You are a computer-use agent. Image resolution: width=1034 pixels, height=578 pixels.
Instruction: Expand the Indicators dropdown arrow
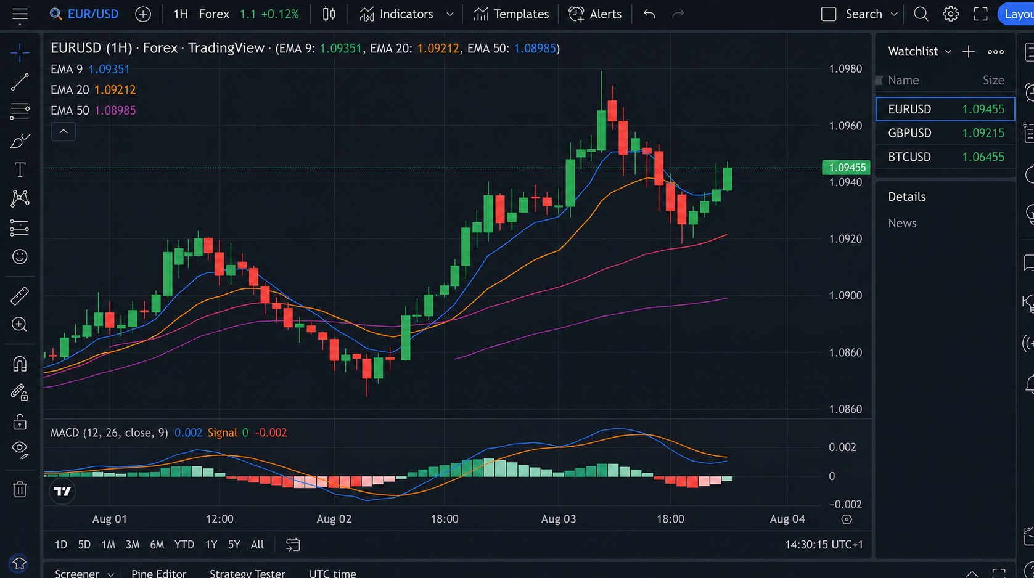(x=450, y=14)
